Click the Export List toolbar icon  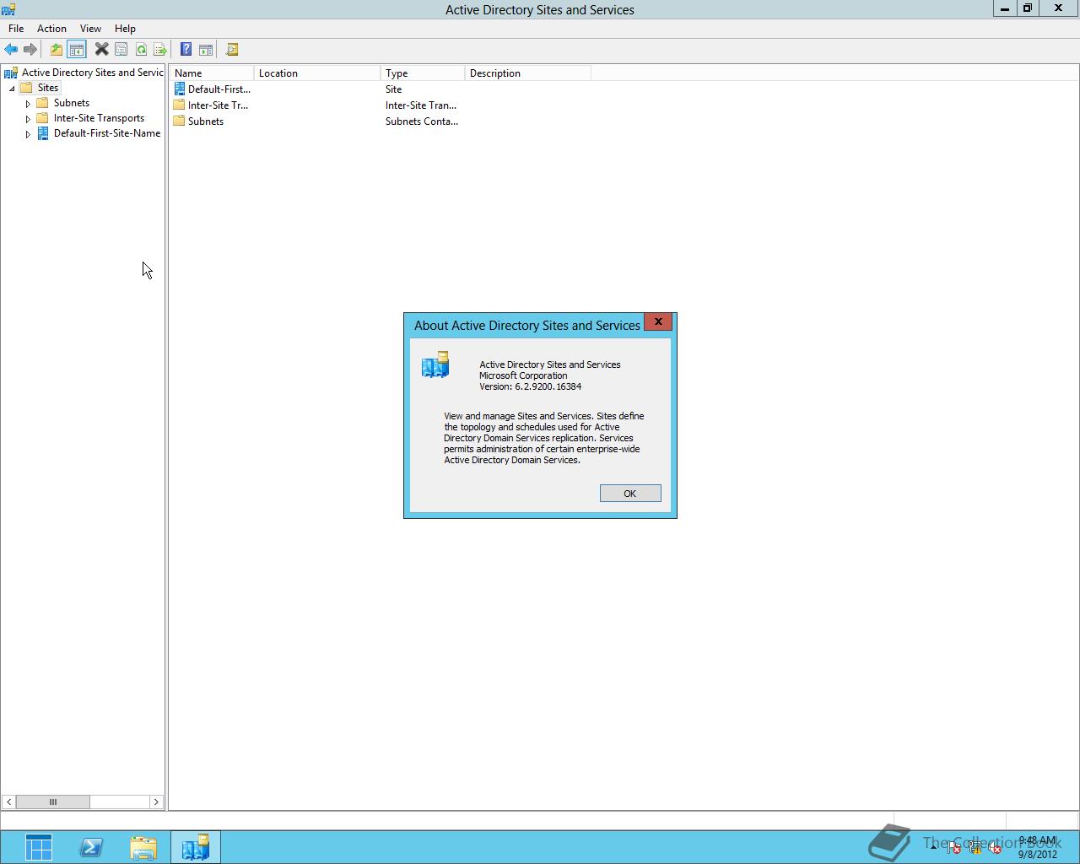click(159, 50)
